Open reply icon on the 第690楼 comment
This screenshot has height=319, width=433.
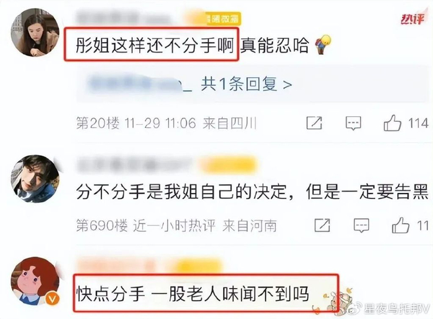click(x=361, y=226)
